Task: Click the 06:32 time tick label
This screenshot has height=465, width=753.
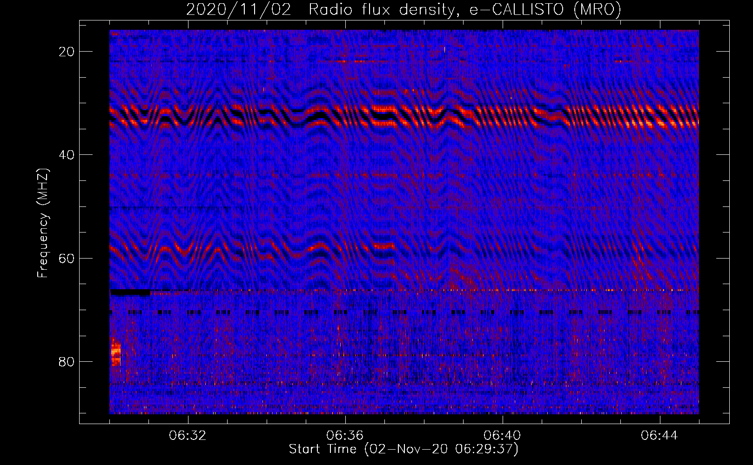Action: tap(188, 436)
